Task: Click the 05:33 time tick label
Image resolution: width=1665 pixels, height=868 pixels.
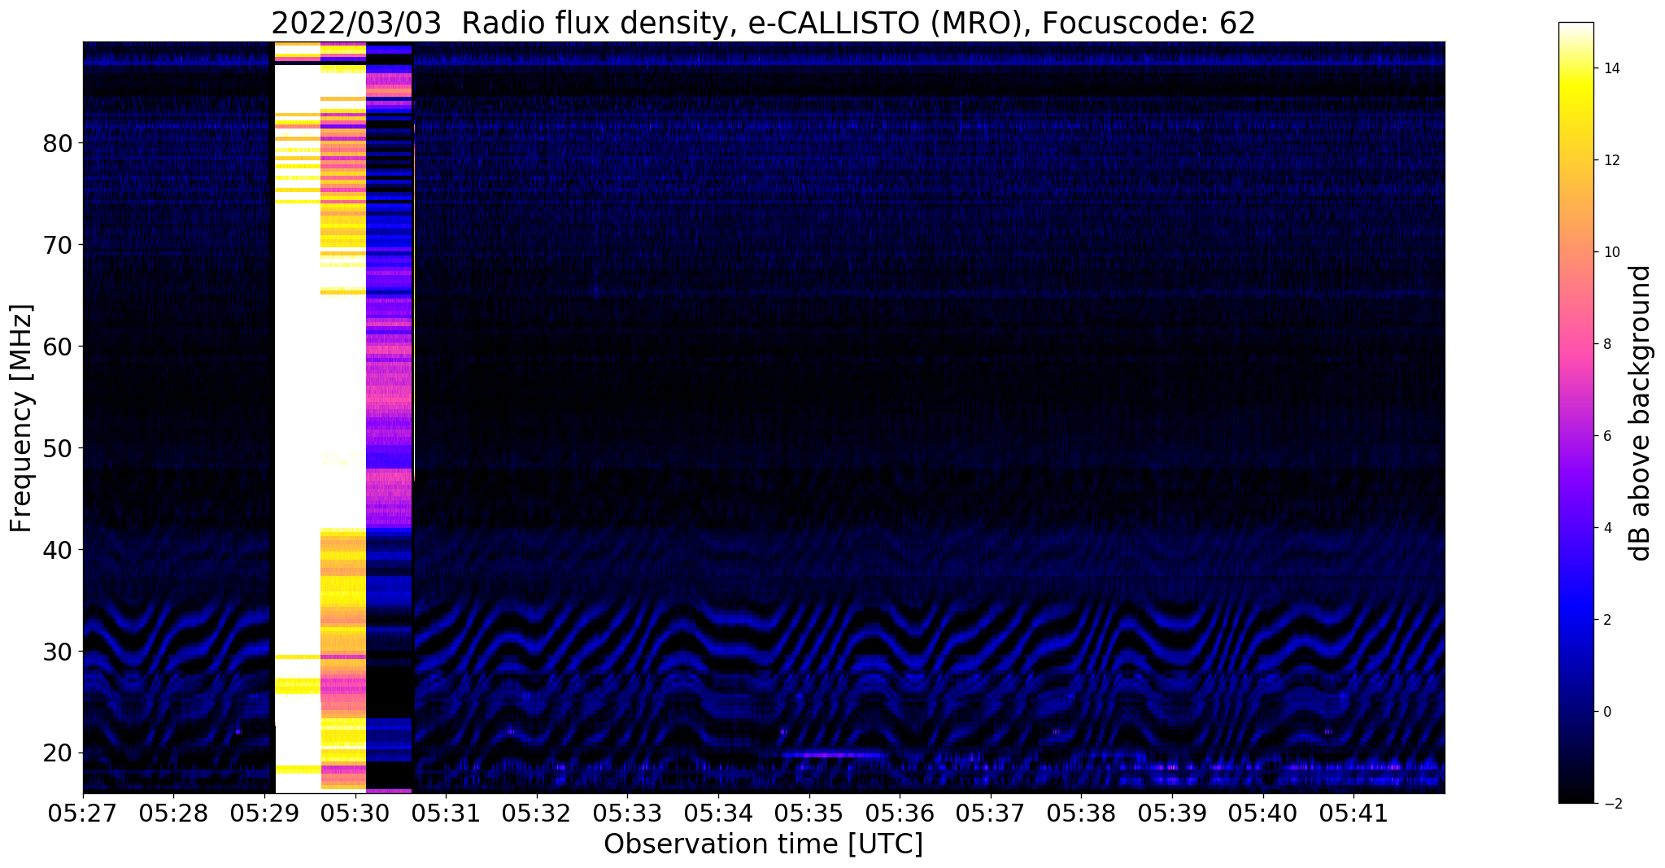Action: (x=627, y=813)
